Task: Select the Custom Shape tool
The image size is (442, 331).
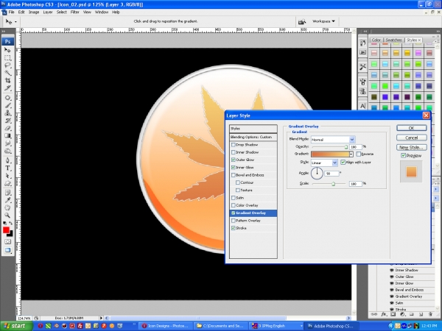Action: [x=7, y=183]
